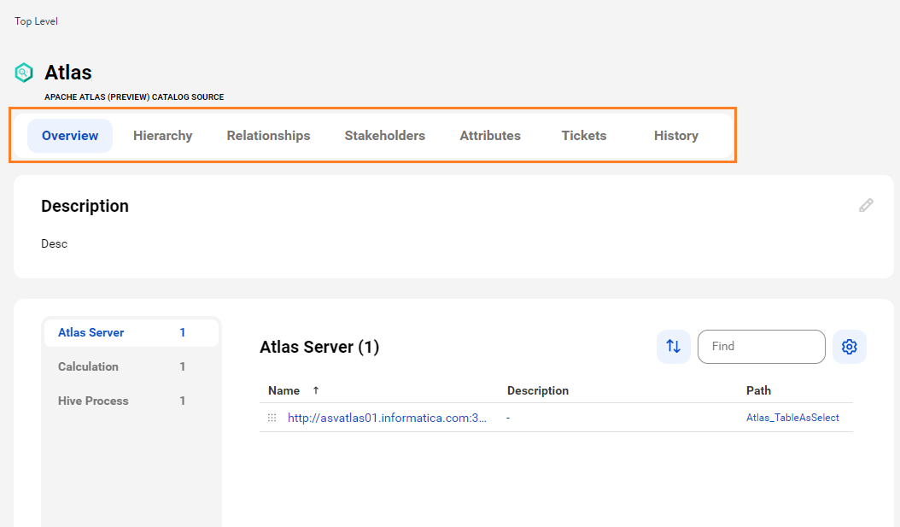
Task: Select Atlas Server in the side list
Action: pos(131,332)
